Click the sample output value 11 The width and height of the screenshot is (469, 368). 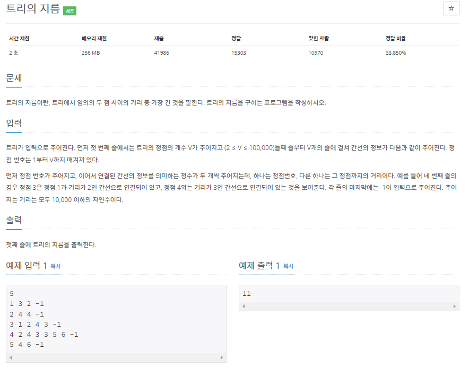click(x=247, y=294)
